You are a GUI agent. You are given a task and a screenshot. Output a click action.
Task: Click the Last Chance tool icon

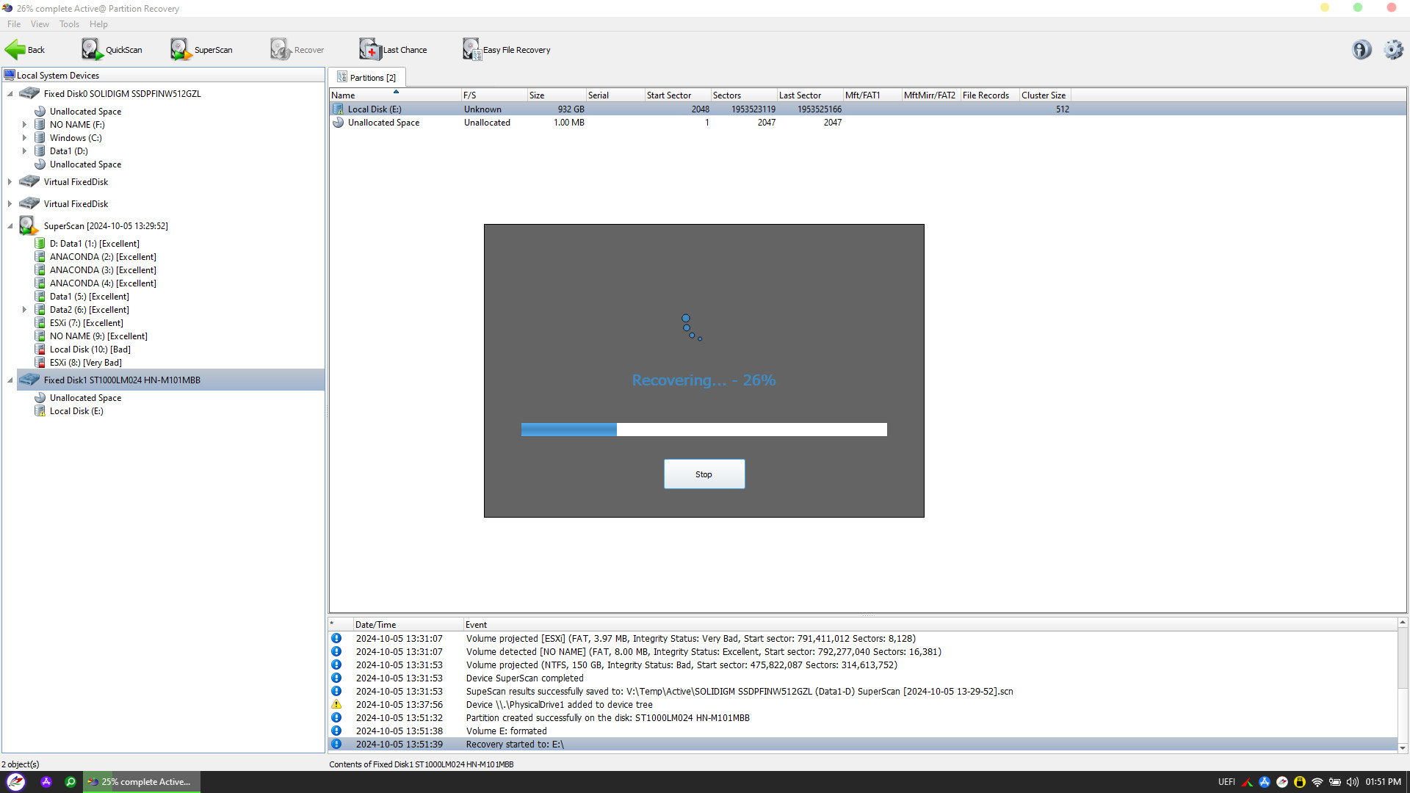371,49
